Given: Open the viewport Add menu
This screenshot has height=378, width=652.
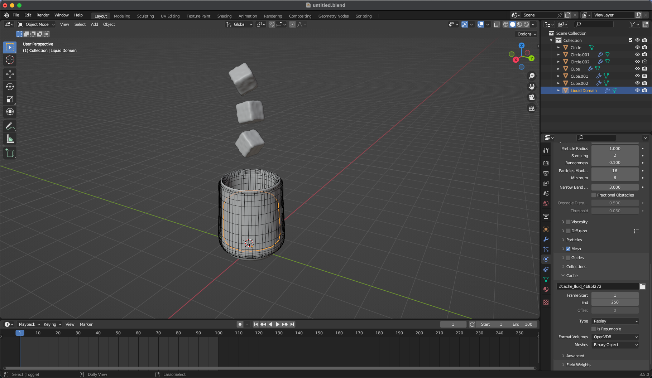Looking at the screenshot, I should point(94,24).
